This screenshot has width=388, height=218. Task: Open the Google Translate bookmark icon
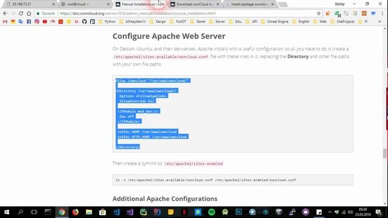pos(21,22)
